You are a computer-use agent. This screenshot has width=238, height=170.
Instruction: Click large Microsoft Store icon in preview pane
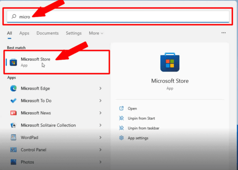[x=170, y=62]
